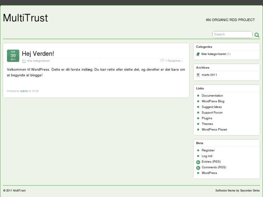Viewport: 263px width, 197px height.
Task: Click the Categories widget heading
Action: click(x=204, y=47)
